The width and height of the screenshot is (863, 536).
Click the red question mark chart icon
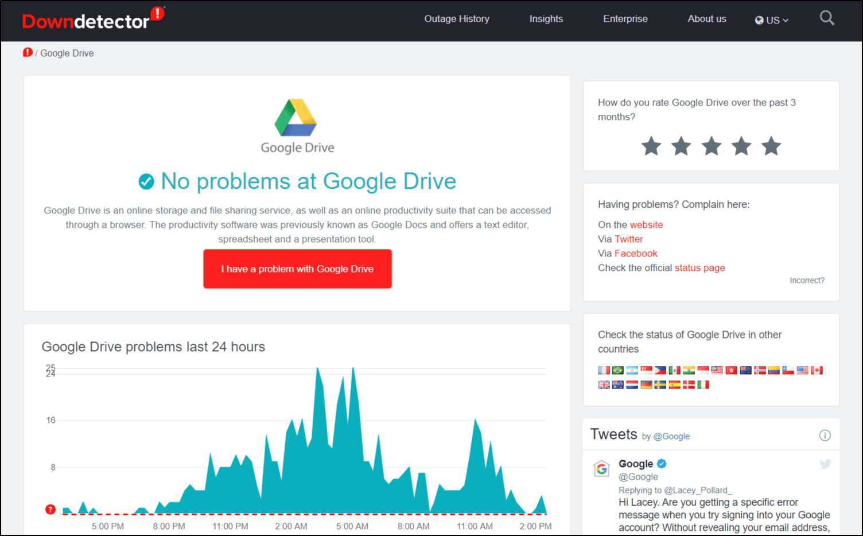(50, 509)
